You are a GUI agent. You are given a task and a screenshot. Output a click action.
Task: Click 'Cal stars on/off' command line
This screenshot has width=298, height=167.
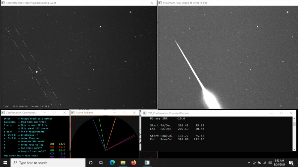[23, 148]
